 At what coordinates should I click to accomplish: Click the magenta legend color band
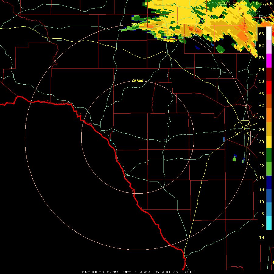(269, 61)
